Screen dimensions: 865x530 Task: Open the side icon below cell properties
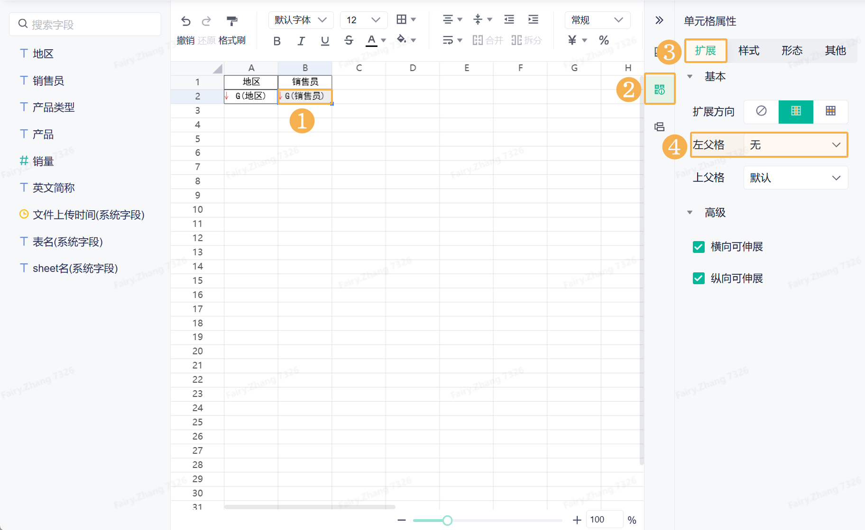pyautogui.click(x=660, y=126)
